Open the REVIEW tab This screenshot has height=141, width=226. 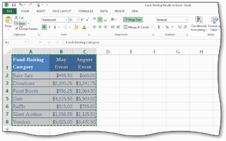[119, 11]
